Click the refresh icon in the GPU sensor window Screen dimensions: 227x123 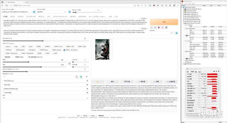[x=216, y=71]
